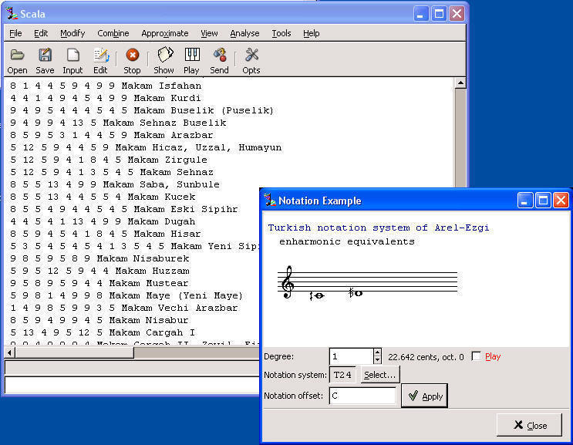Click the 'enharmonic equivalents' text
The width and height of the screenshot is (573, 445).
click(347, 241)
